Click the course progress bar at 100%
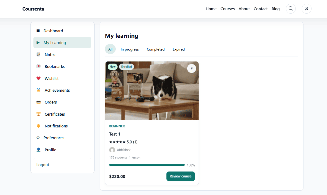Screen dimensions: 327x195 (147, 165)
